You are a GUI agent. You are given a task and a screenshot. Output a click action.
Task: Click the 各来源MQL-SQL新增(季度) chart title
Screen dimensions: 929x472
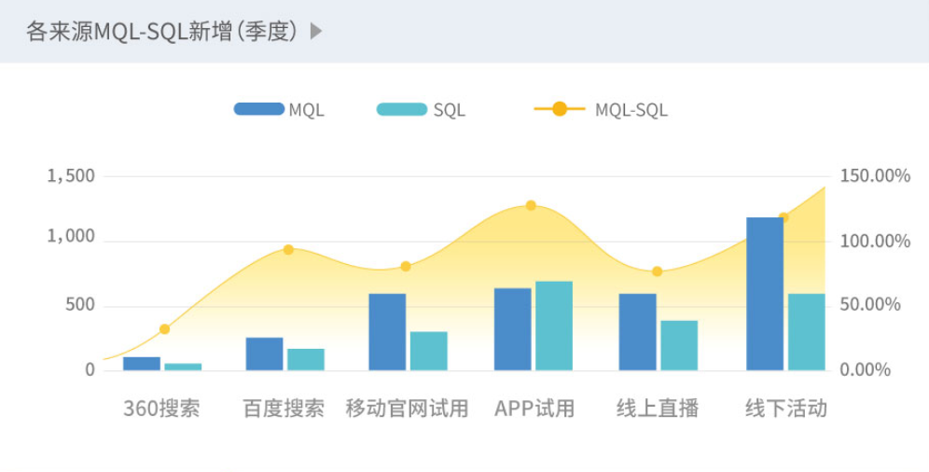pyautogui.click(x=161, y=31)
